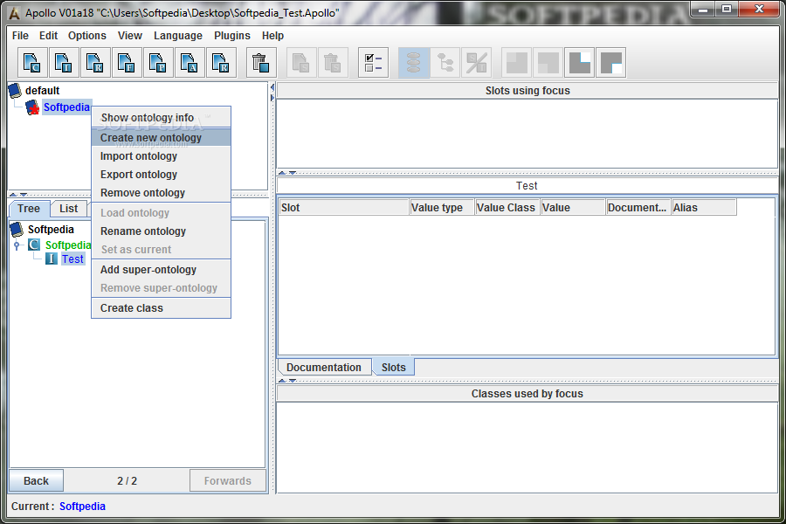Open the View menu

[x=130, y=36]
